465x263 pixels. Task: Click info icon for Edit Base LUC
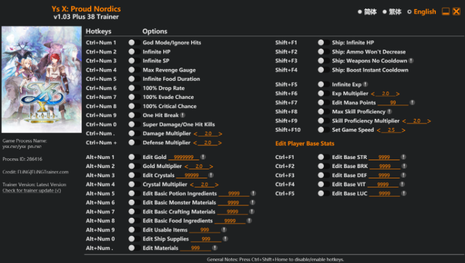404,193
